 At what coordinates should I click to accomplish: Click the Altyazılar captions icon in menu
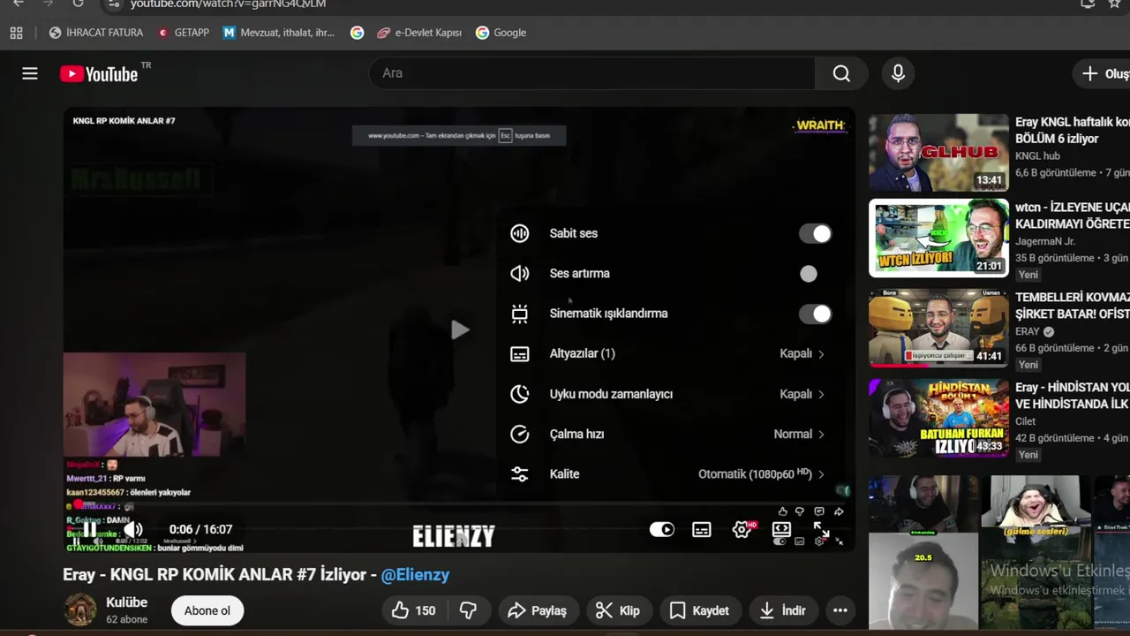(520, 353)
